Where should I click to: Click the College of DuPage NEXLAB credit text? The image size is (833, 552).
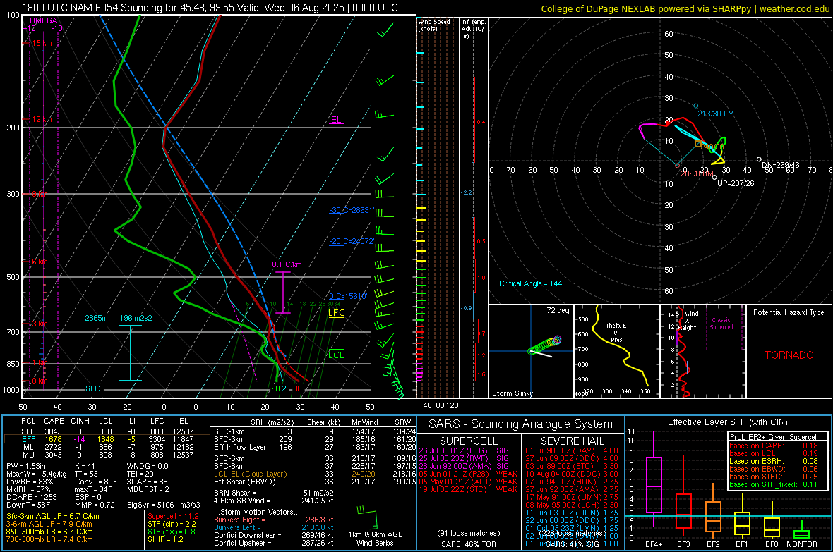685,8
